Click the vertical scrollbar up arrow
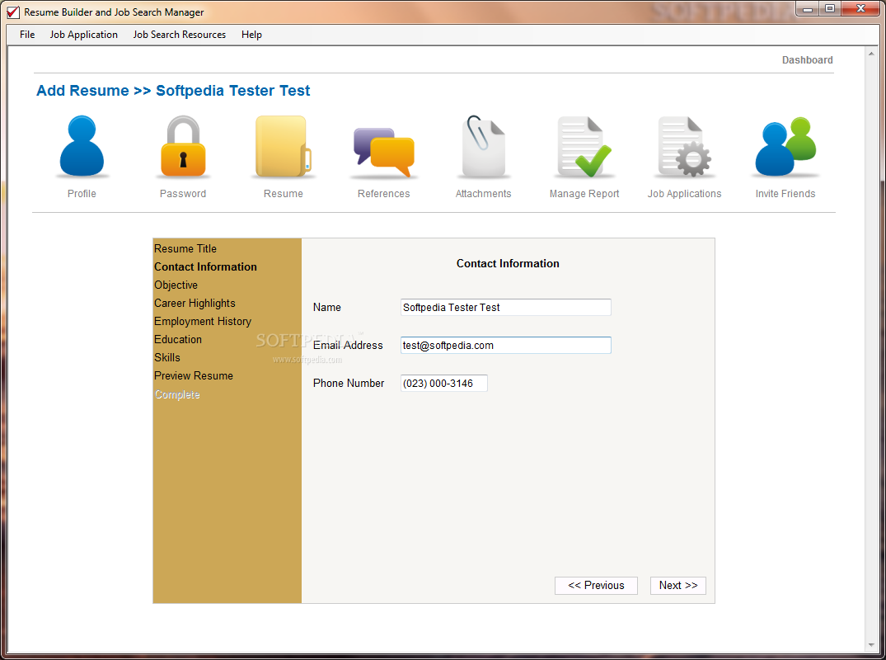886x660 pixels. tap(871, 54)
